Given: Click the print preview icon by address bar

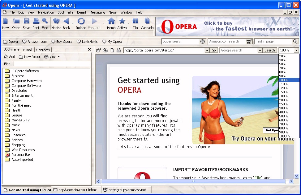Looking at the screenshot, I should [x=119, y=50].
